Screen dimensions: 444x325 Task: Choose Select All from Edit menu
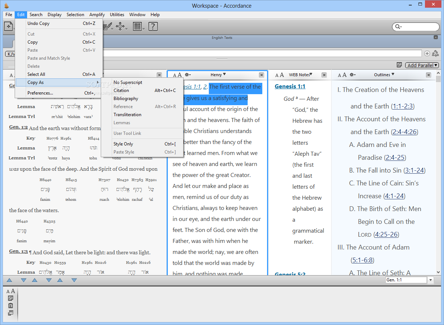(x=59, y=74)
